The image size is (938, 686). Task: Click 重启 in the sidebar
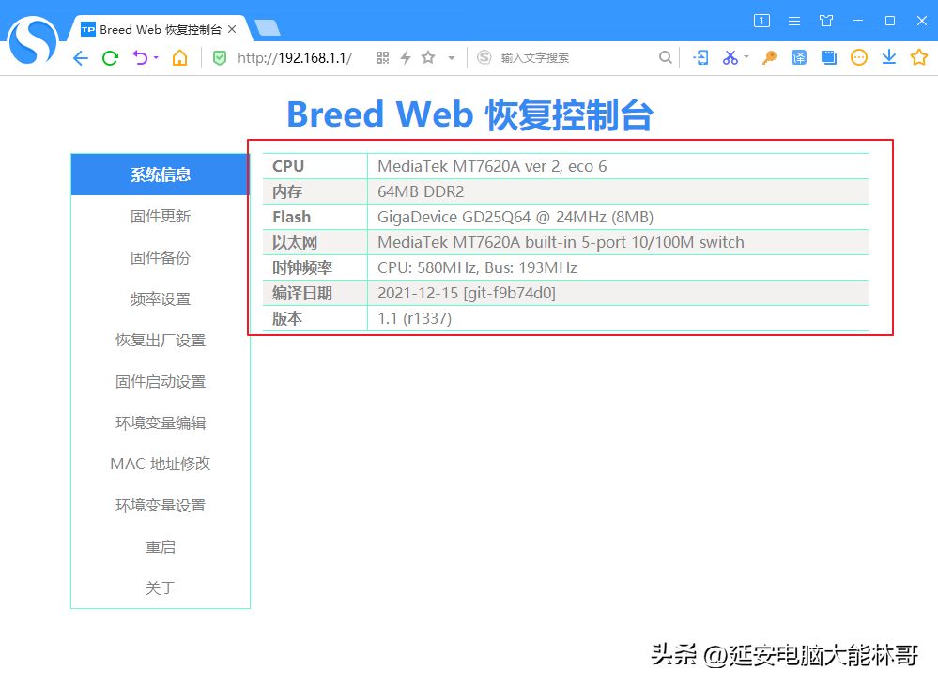point(161,547)
